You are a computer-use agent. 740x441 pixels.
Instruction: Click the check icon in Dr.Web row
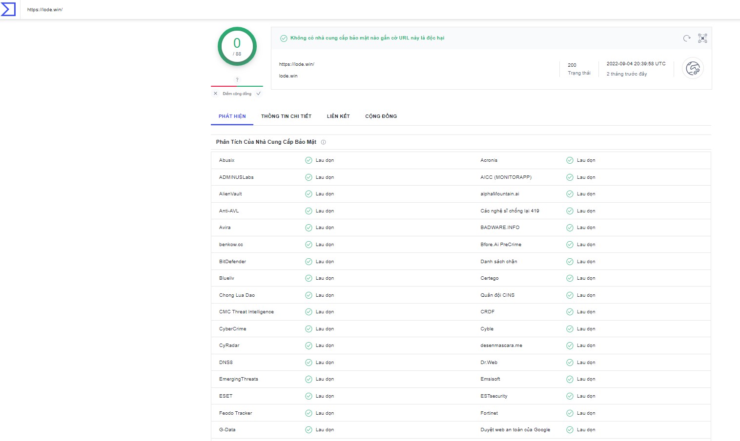[570, 363]
